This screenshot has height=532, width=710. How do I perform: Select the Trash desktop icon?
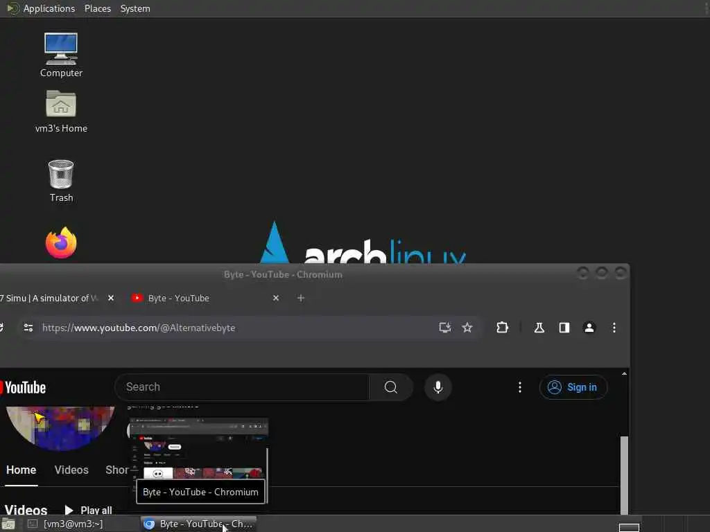tap(61, 181)
